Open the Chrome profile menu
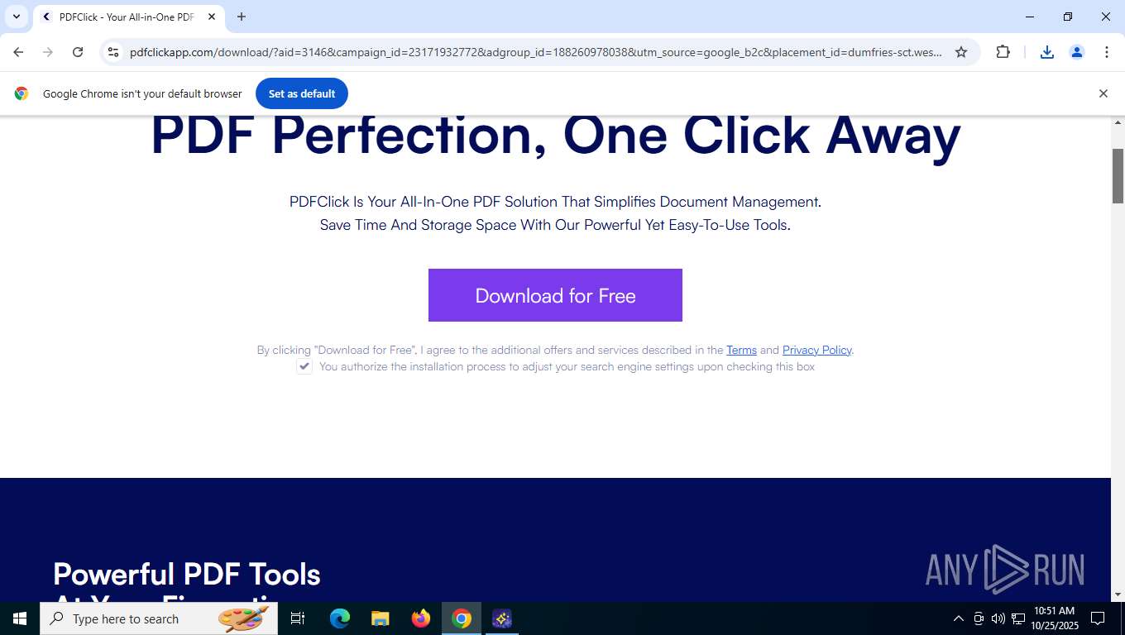The height and width of the screenshot is (635, 1125). [x=1077, y=52]
